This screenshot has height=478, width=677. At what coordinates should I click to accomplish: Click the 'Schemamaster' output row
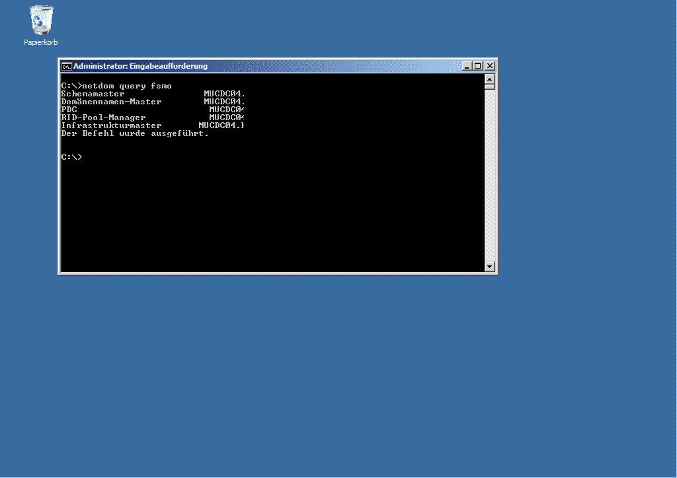click(153, 94)
